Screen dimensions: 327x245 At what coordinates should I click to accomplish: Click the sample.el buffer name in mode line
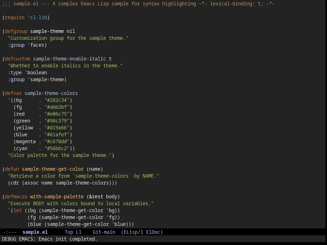point(35,232)
